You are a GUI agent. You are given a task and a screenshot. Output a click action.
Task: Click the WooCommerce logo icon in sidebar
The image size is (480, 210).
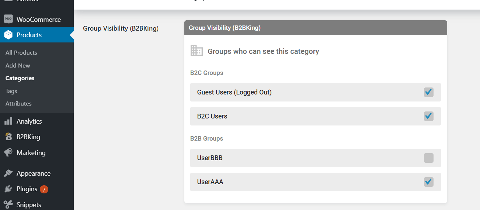click(8, 19)
